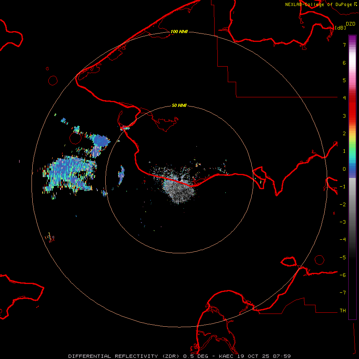Click the 100 NMI range ring label

(179, 32)
